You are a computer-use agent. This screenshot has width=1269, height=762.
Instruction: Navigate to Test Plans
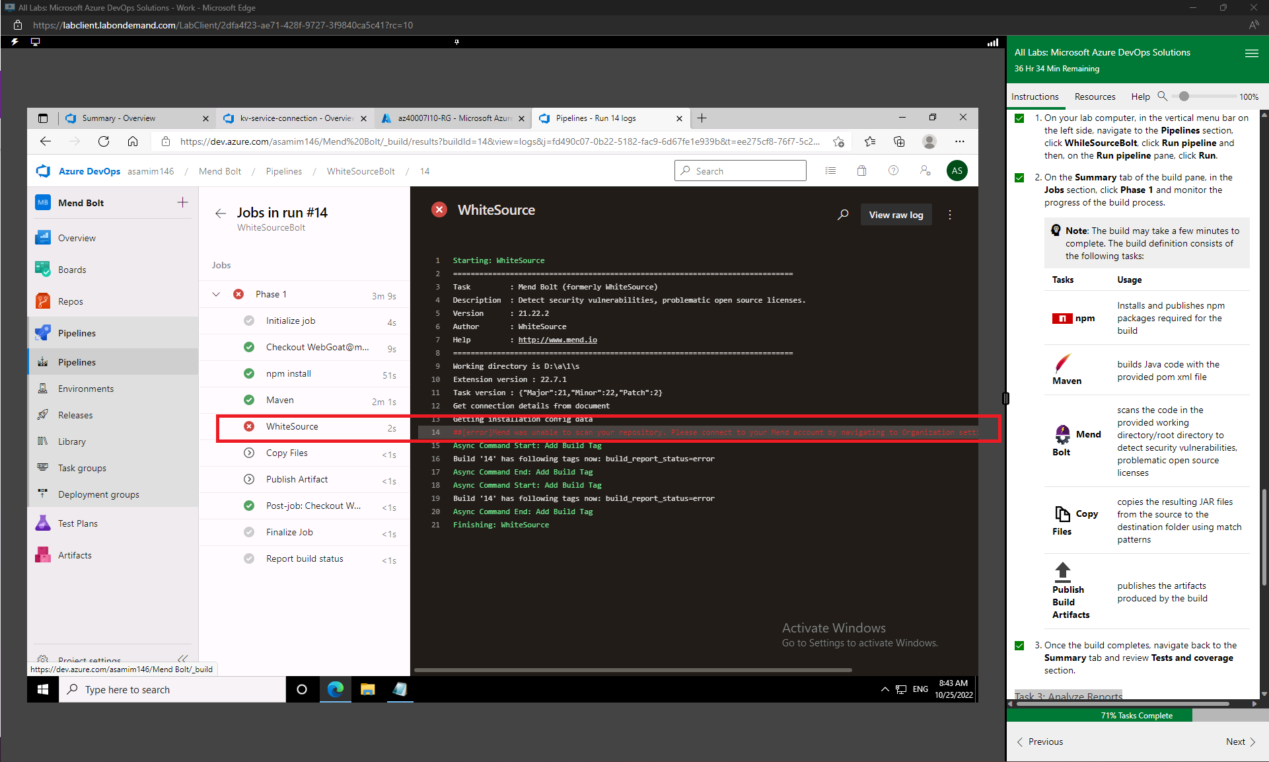(x=77, y=523)
